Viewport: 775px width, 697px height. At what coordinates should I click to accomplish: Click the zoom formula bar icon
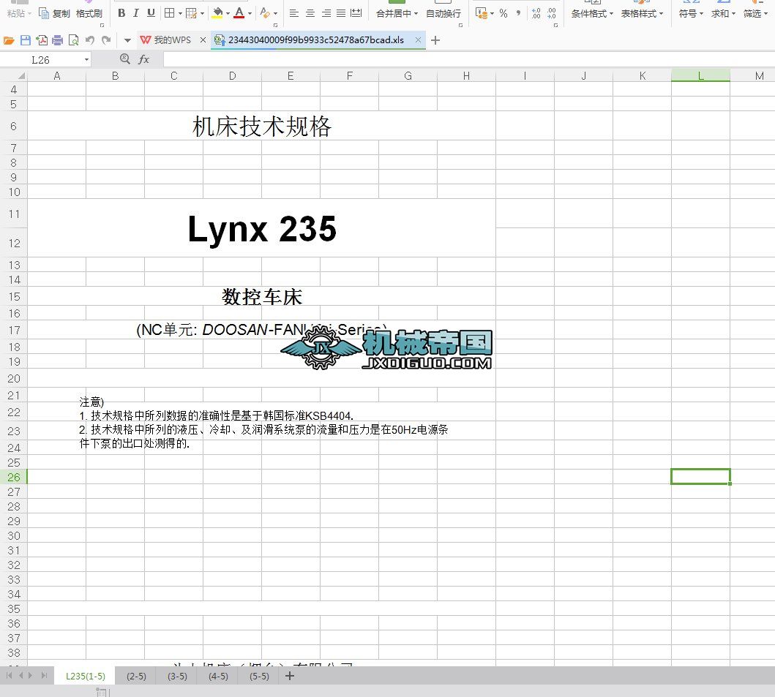click(125, 59)
